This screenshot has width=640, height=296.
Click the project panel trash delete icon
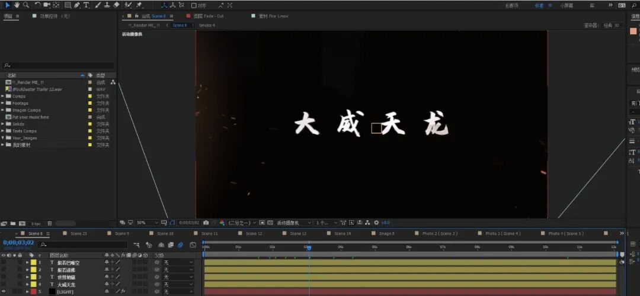[x=49, y=223]
